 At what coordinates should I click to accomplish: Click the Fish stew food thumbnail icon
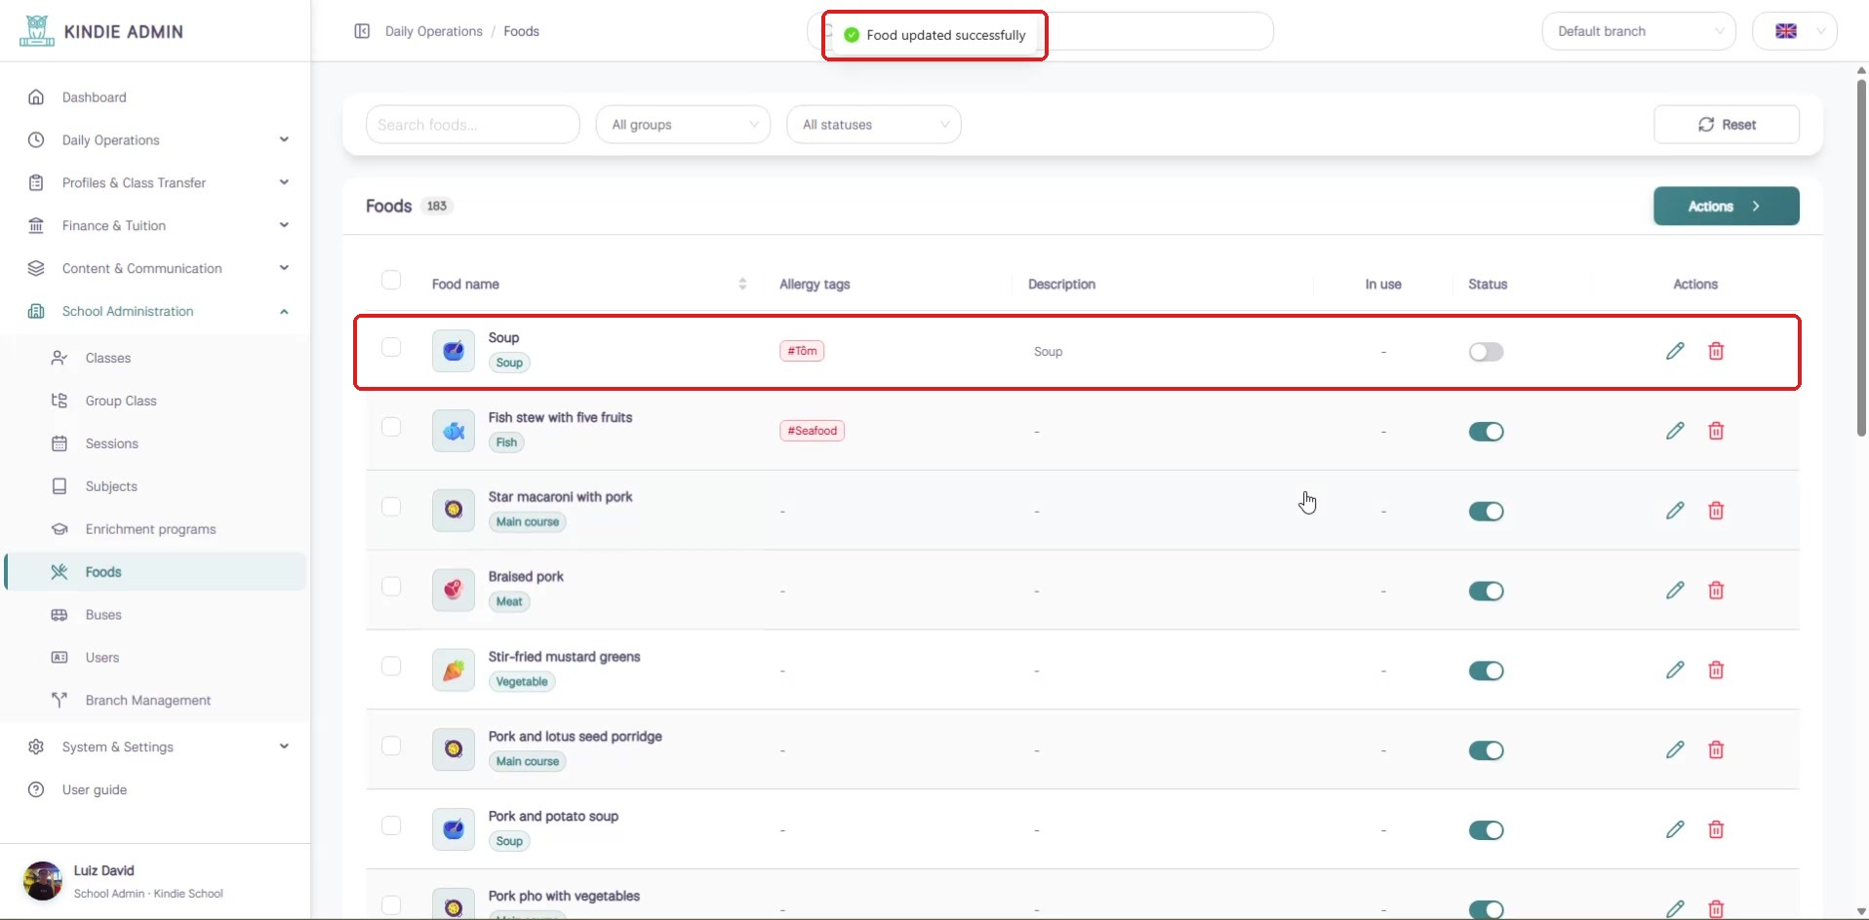tap(454, 431)
